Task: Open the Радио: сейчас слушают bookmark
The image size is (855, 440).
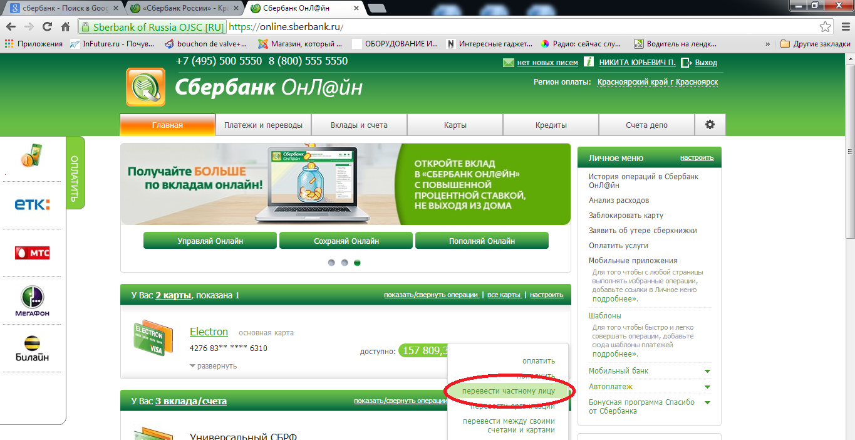Action: click(x=582, y=44)
